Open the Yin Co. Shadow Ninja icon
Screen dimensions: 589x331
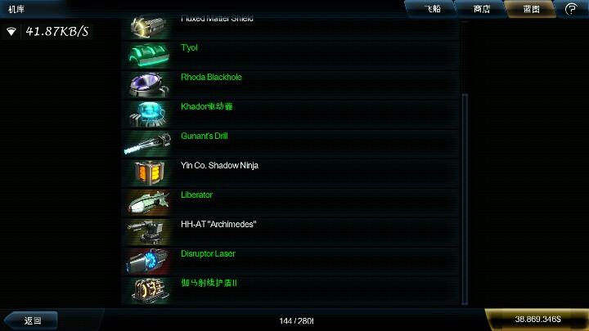click(149, 173)
